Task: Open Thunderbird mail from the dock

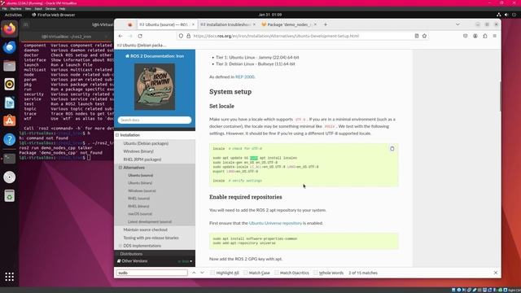Action: pos(9,47)
